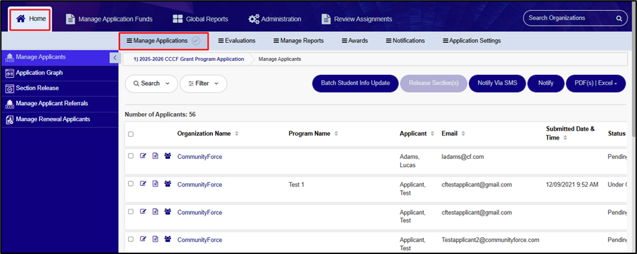Screen dimensions: 637x254
Task: Click the Administration gears icon
Action: 254,19
